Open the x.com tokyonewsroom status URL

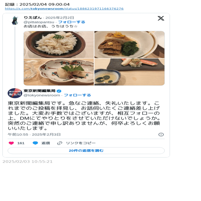coord(64,9)
